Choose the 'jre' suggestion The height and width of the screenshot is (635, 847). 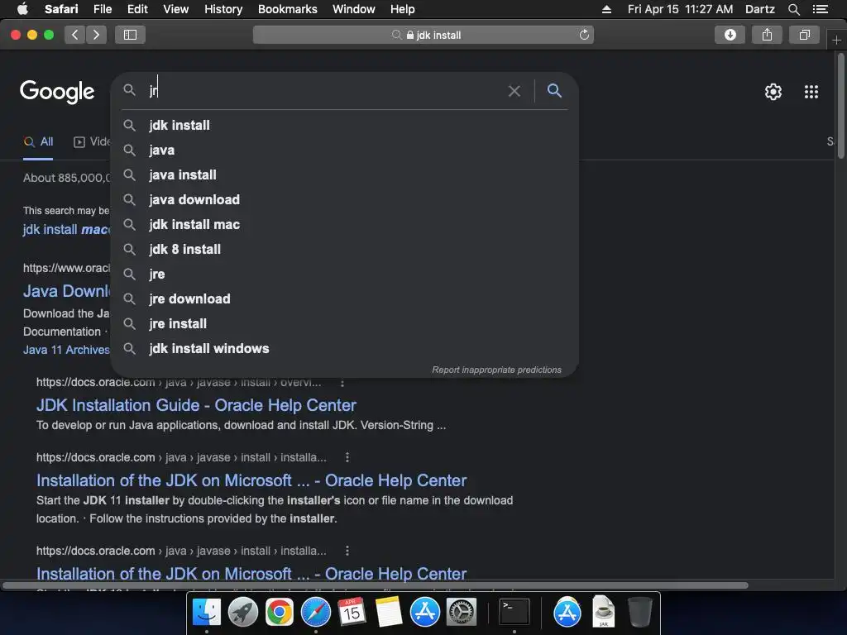tap(345, 275)
